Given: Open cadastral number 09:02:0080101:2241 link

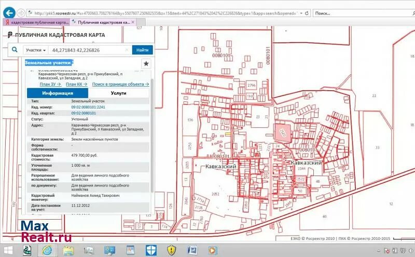Looking at the screenshot, I should coord(88,107).
